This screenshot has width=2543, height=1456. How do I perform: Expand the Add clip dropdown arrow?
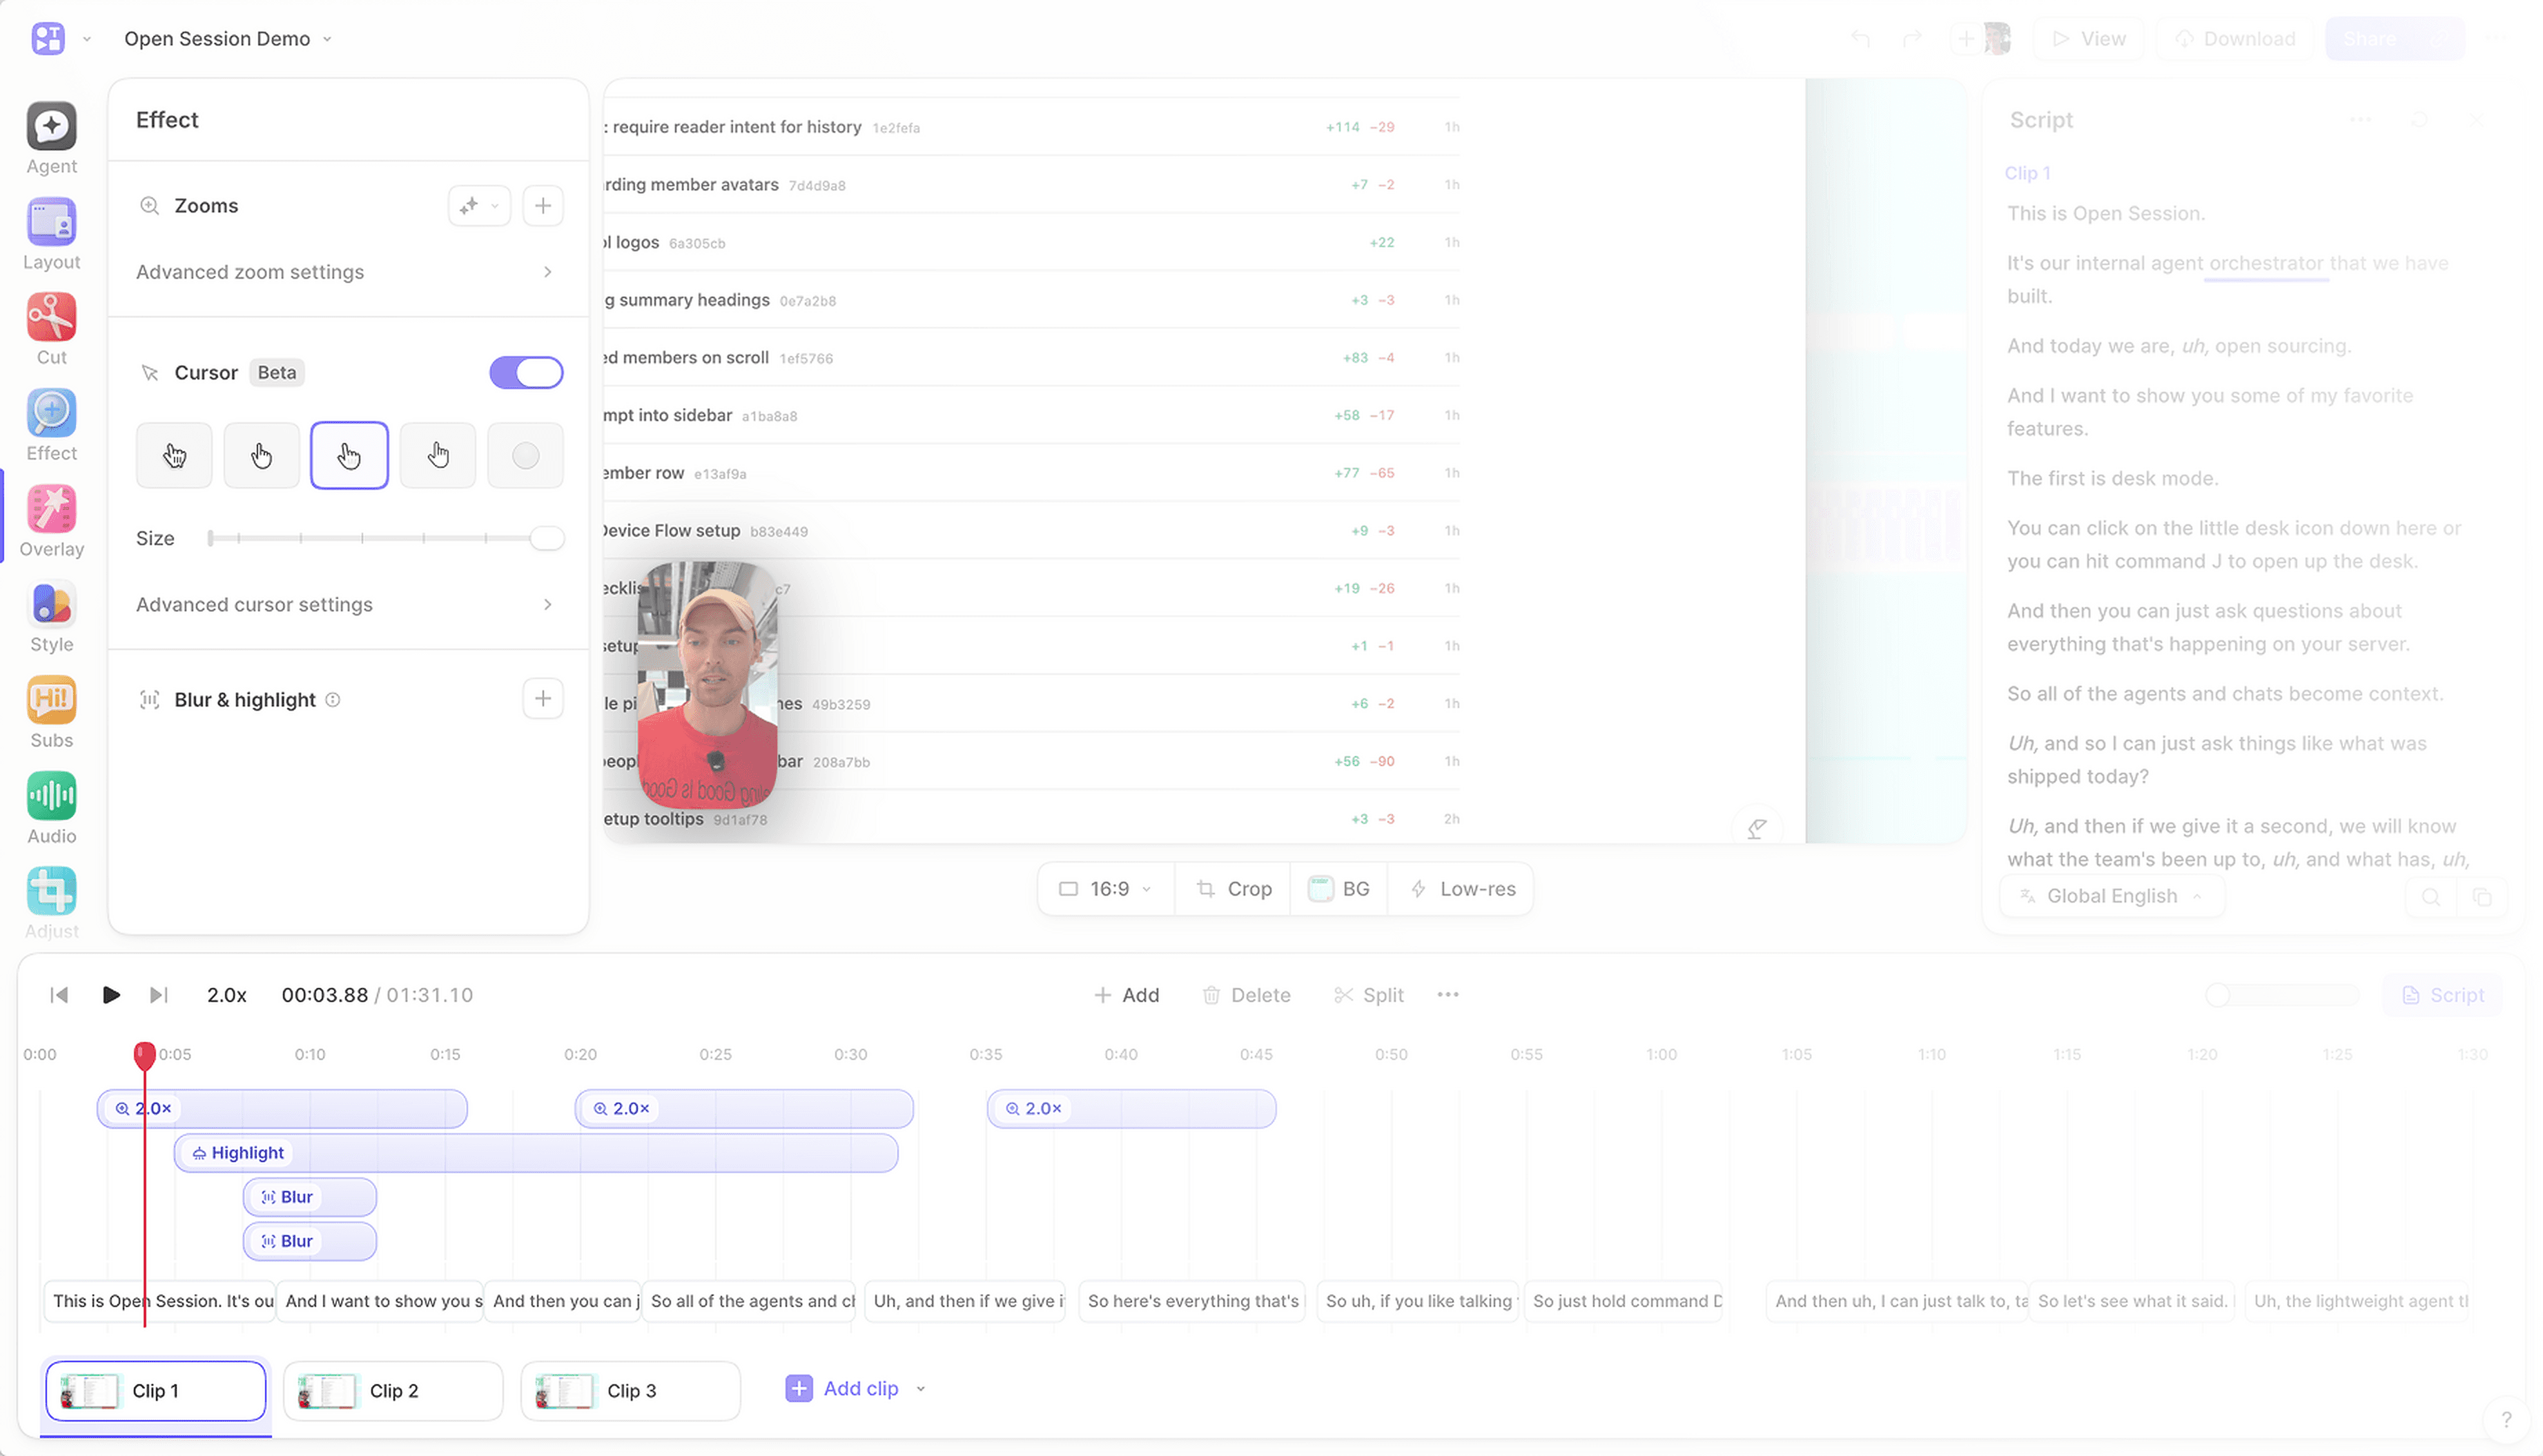921,1390
